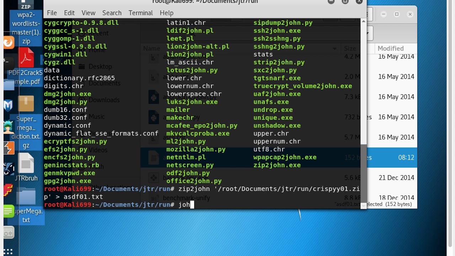Minimize the file manager window

384,14
